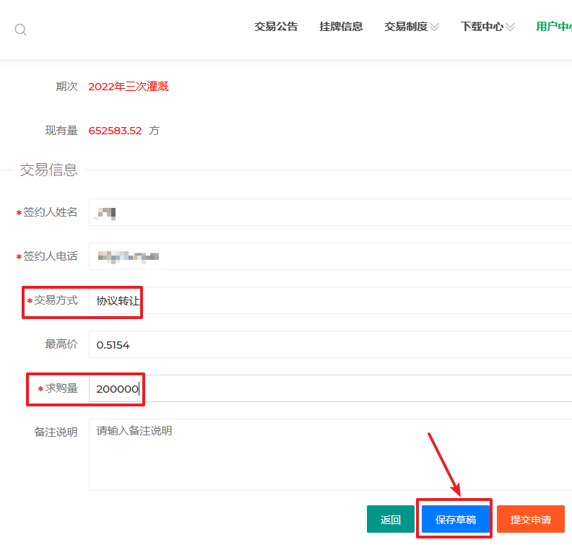Click the red 2022年三次灌溉 period text
This screenshot has width=572, height=545.
pyautogui.click(x=129, y=87)
